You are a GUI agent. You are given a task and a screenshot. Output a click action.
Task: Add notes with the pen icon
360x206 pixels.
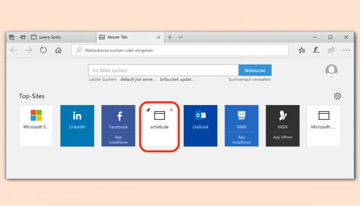coord(316,50)
